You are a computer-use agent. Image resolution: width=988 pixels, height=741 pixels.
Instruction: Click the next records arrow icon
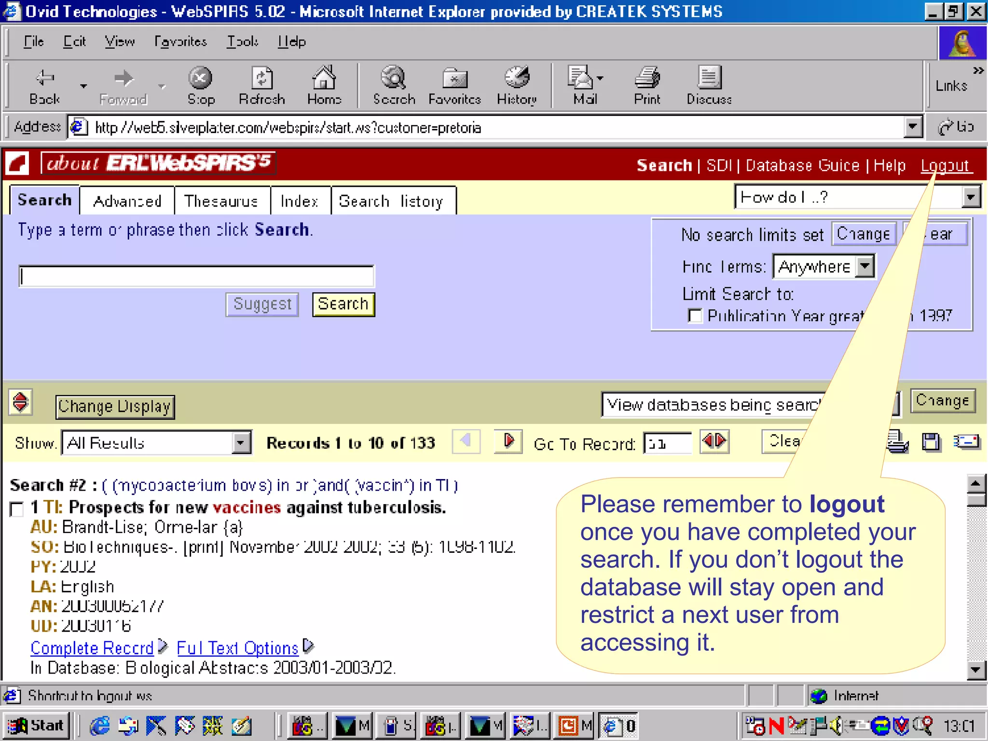pos(508,441)
